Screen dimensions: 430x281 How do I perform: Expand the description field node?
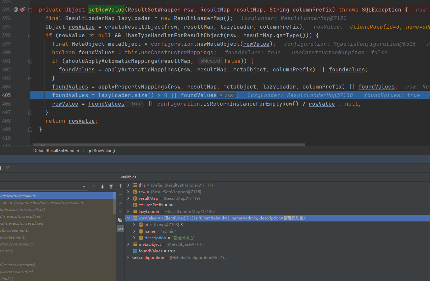[134, 238]
